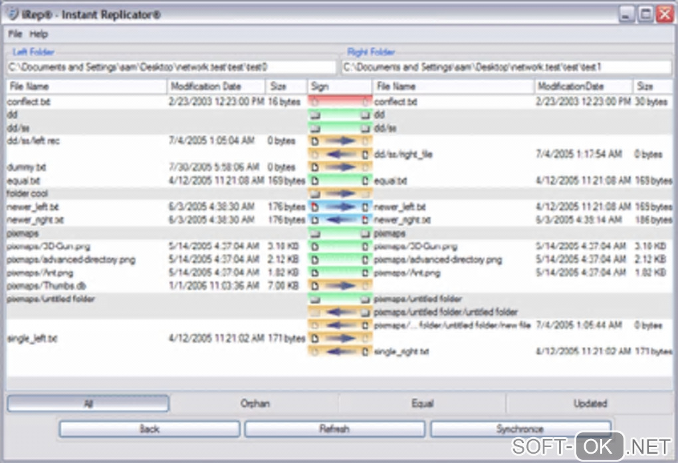This screenshot has width=678, height=463.
Task: Click left-arrow sign for new file row
Action: click(x=340, y=325)
